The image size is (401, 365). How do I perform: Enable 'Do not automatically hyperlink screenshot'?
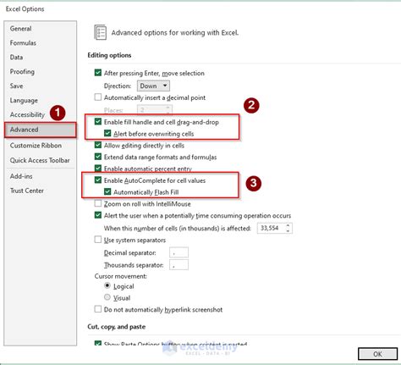(98, 309)
